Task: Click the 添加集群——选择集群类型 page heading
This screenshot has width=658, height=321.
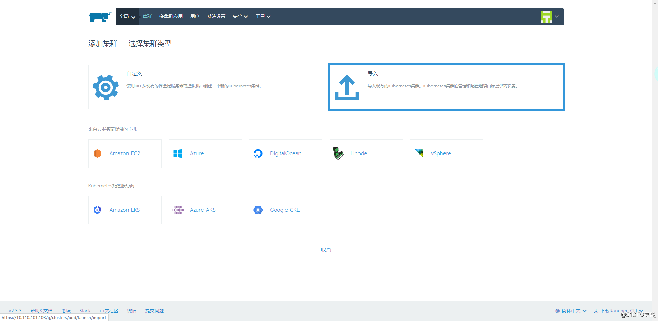Action: [130, 44]
